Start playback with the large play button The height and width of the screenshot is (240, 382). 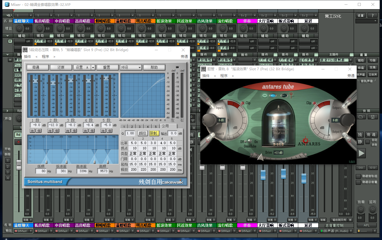point(362,153)
